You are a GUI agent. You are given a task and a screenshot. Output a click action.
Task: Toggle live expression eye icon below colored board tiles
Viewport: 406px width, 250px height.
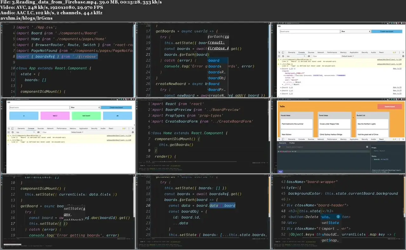pyautogui.click(x=38, y=132)
